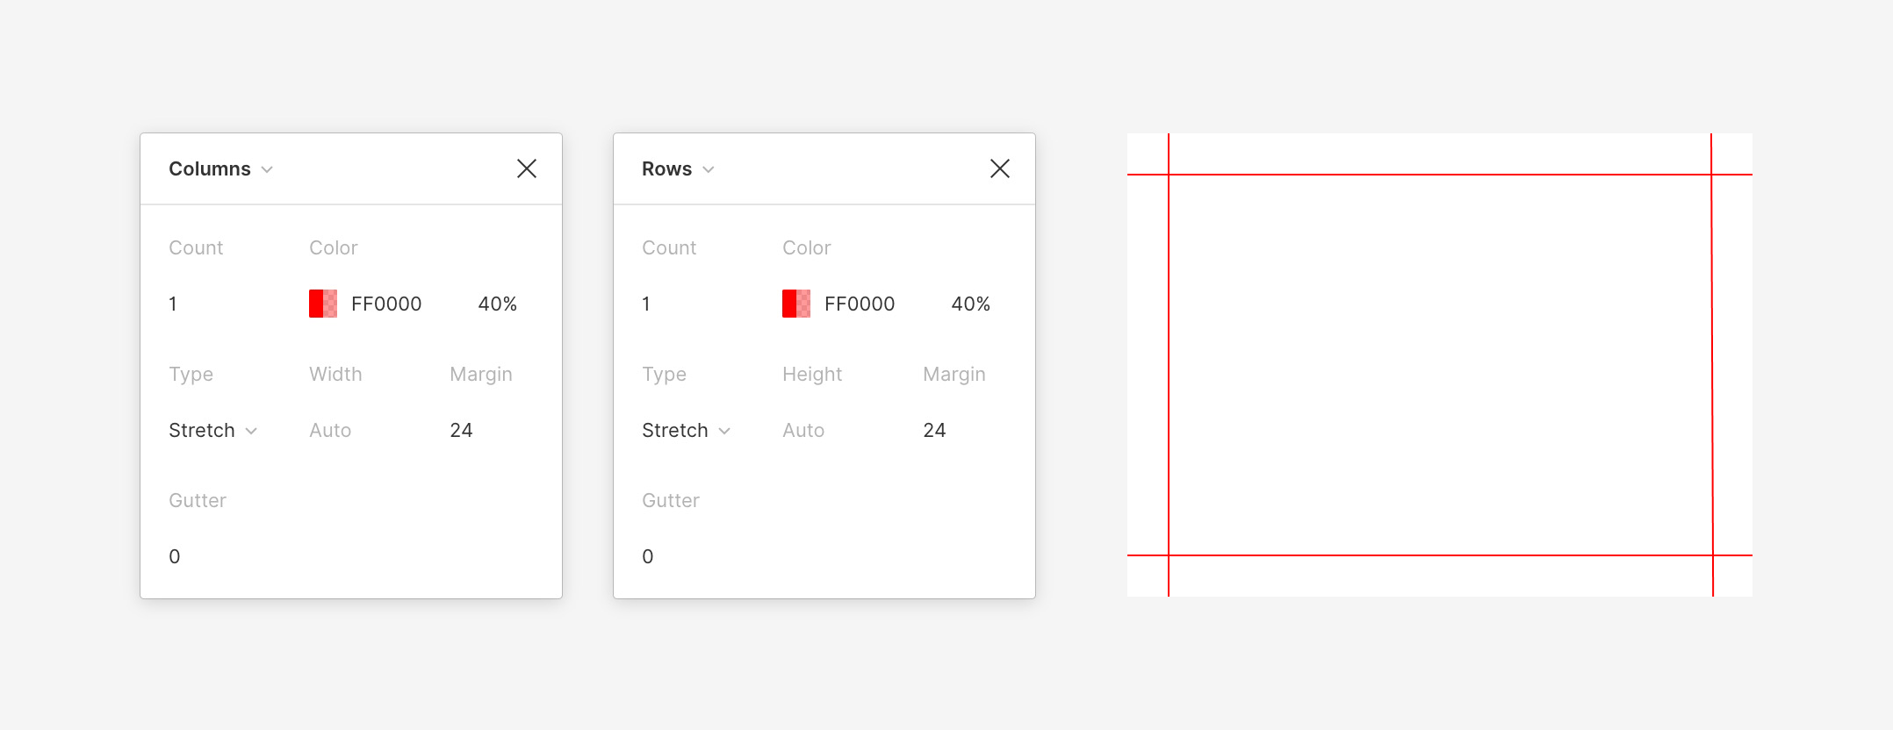Edit the FF0000 hex value for Columns
This screenshot has width=1893, height=730.
tap(386, 304)
